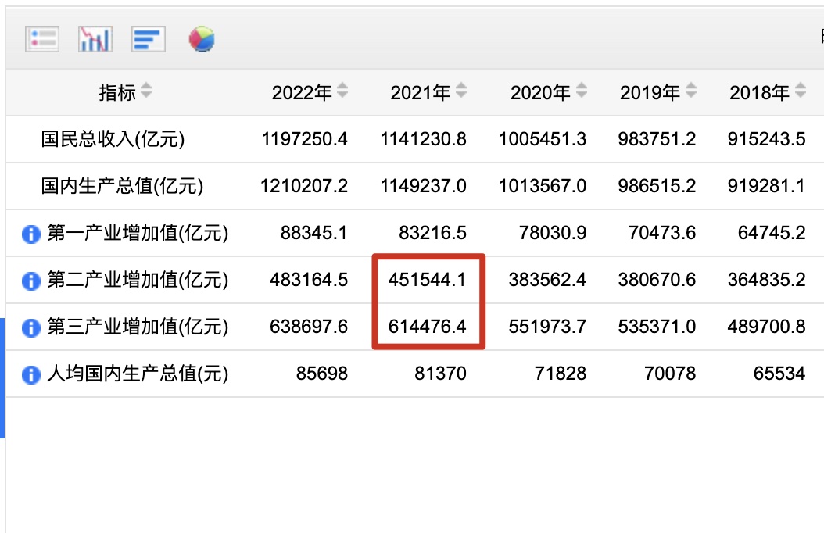Open the line chart view
This screenshot has width=824, height=533.
(94, 38)
